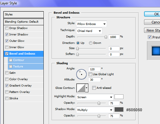Click the highlight Opacity value field
The image size is (160, 124).
tap(114, 103)
